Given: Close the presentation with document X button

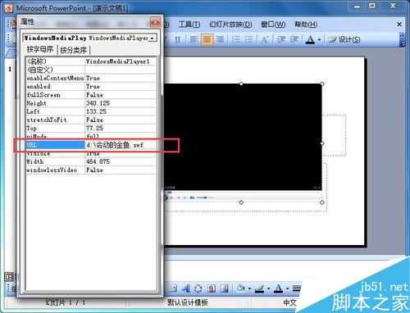Looking at the screenshot, I should [x=399, y=25].
